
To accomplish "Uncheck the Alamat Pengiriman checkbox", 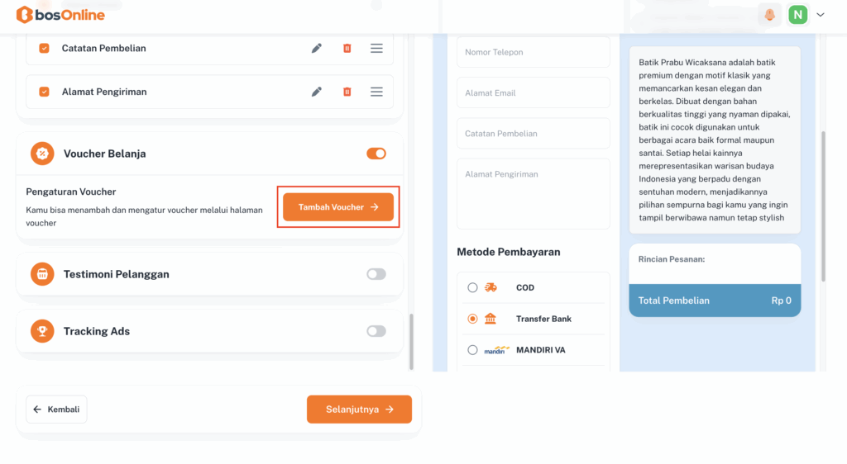I will [x=45, y=92].
